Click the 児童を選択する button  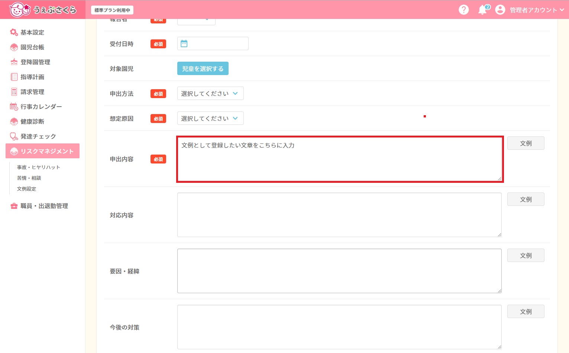coord(203,68)
